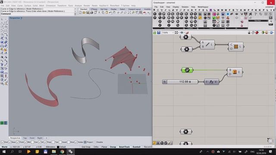The image size is (276, 155).
Task: Expand the zoom extents dropdown arrow in Grasshopper
Action: tap(179, 33)
